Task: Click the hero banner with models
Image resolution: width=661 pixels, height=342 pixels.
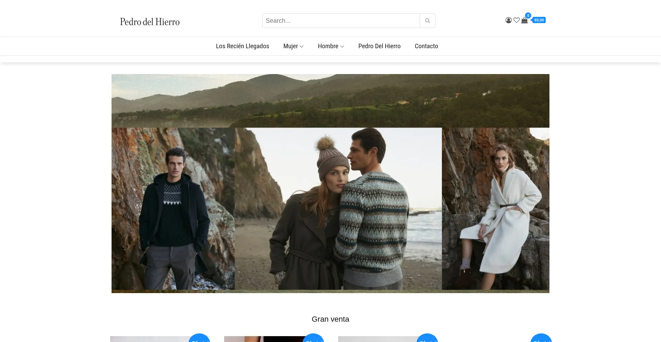Action: (330, 183)
